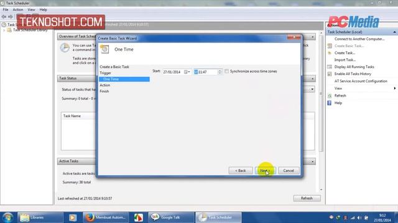Screen dimensions: 398x223
Task: Click the Next button in wizard
Action: pyautogui.click(x=266, y=171)
